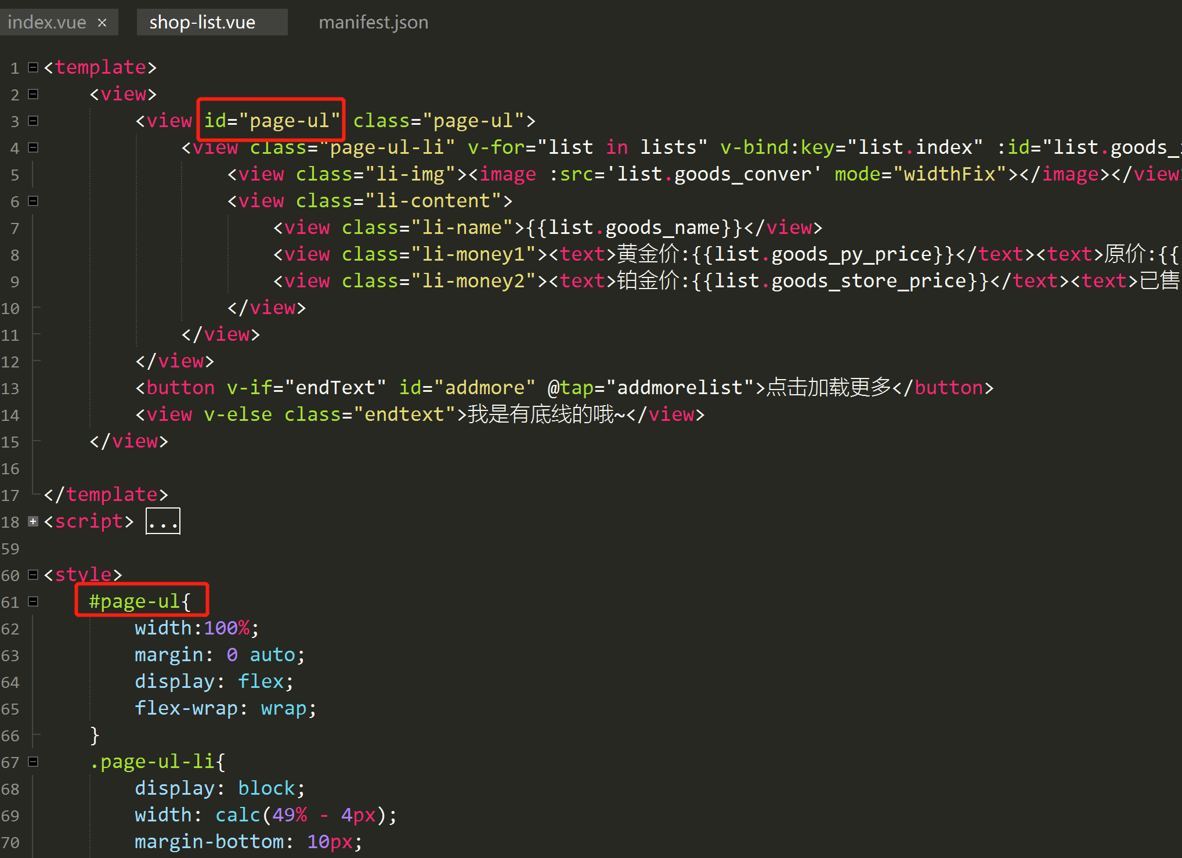Switch to the index.vue tab
Image resolution: width=1182 pixels, height=858 pixels.
click(46, 23)
